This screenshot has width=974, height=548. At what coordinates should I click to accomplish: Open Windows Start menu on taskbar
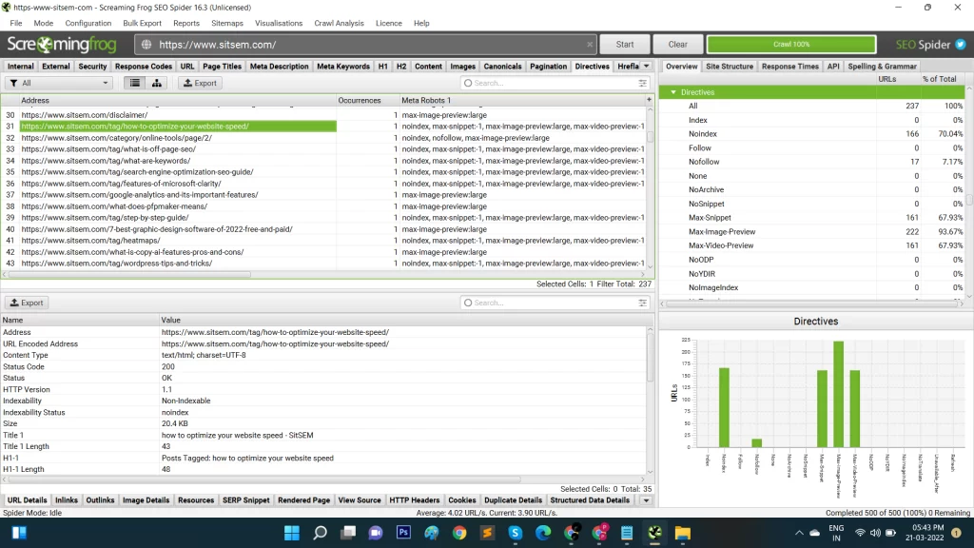coord(291,533)
